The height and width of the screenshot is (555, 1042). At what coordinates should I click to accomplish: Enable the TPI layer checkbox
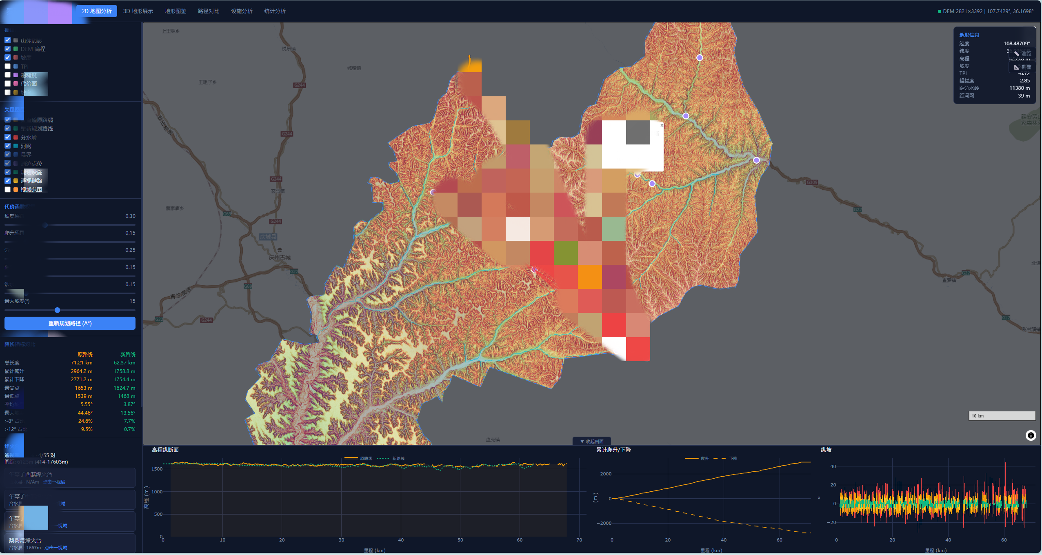click(7, 66)
